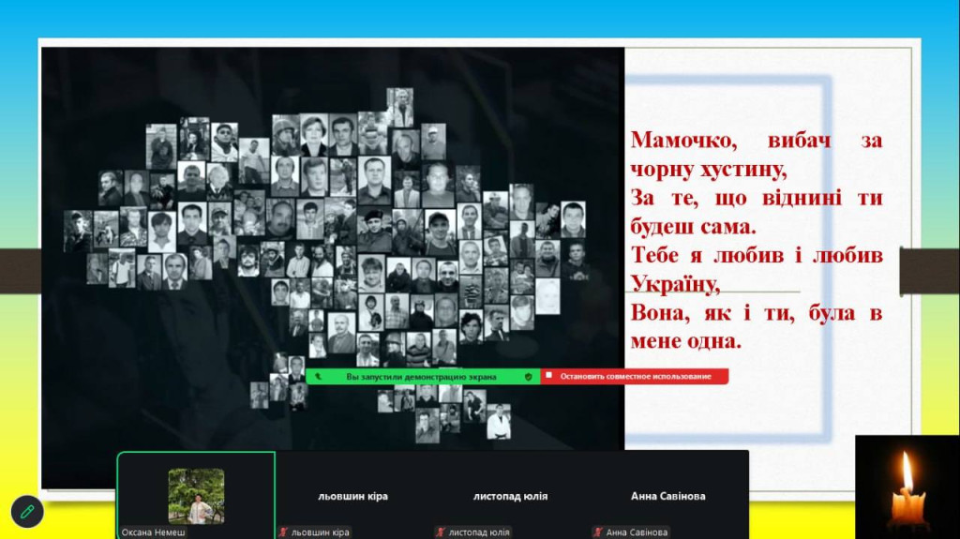Click the white stop square icon

click(x=549, y=376)
